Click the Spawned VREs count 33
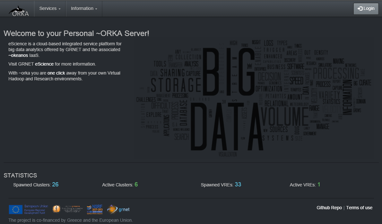The image size is (382, 224). point(238,184)
